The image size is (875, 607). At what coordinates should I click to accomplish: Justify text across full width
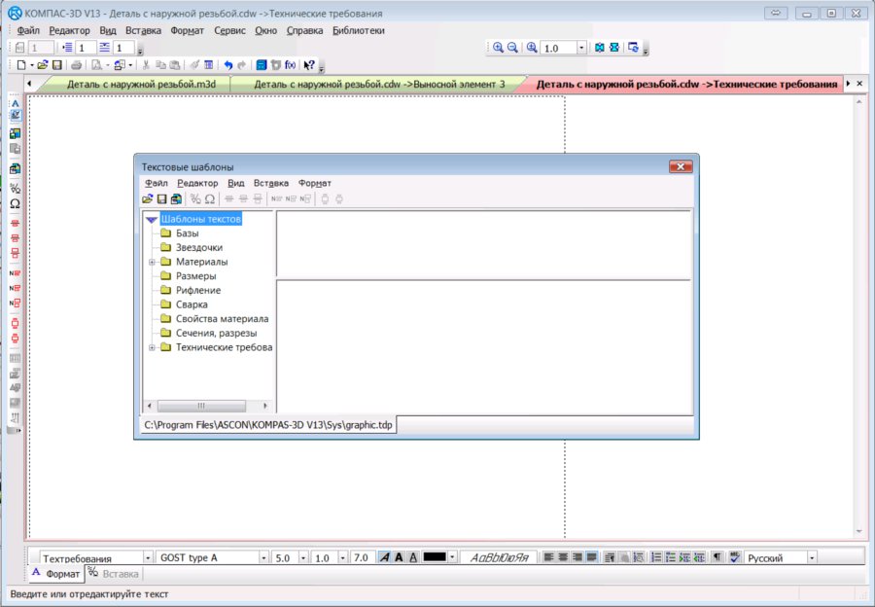[x=591, y=557]
